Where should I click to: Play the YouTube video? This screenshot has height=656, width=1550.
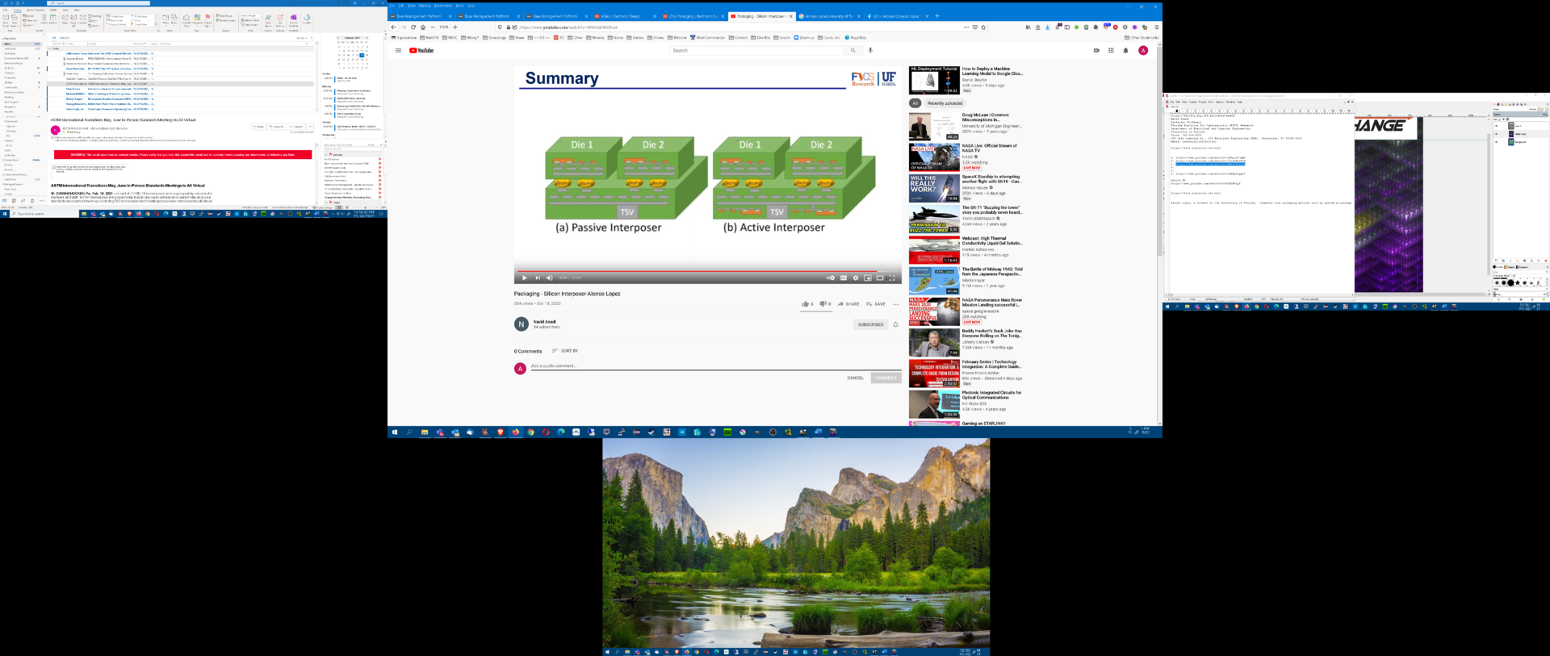click(x=524, y=278)
